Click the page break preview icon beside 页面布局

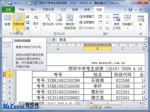pyautogui.click(x=27, y=17)
